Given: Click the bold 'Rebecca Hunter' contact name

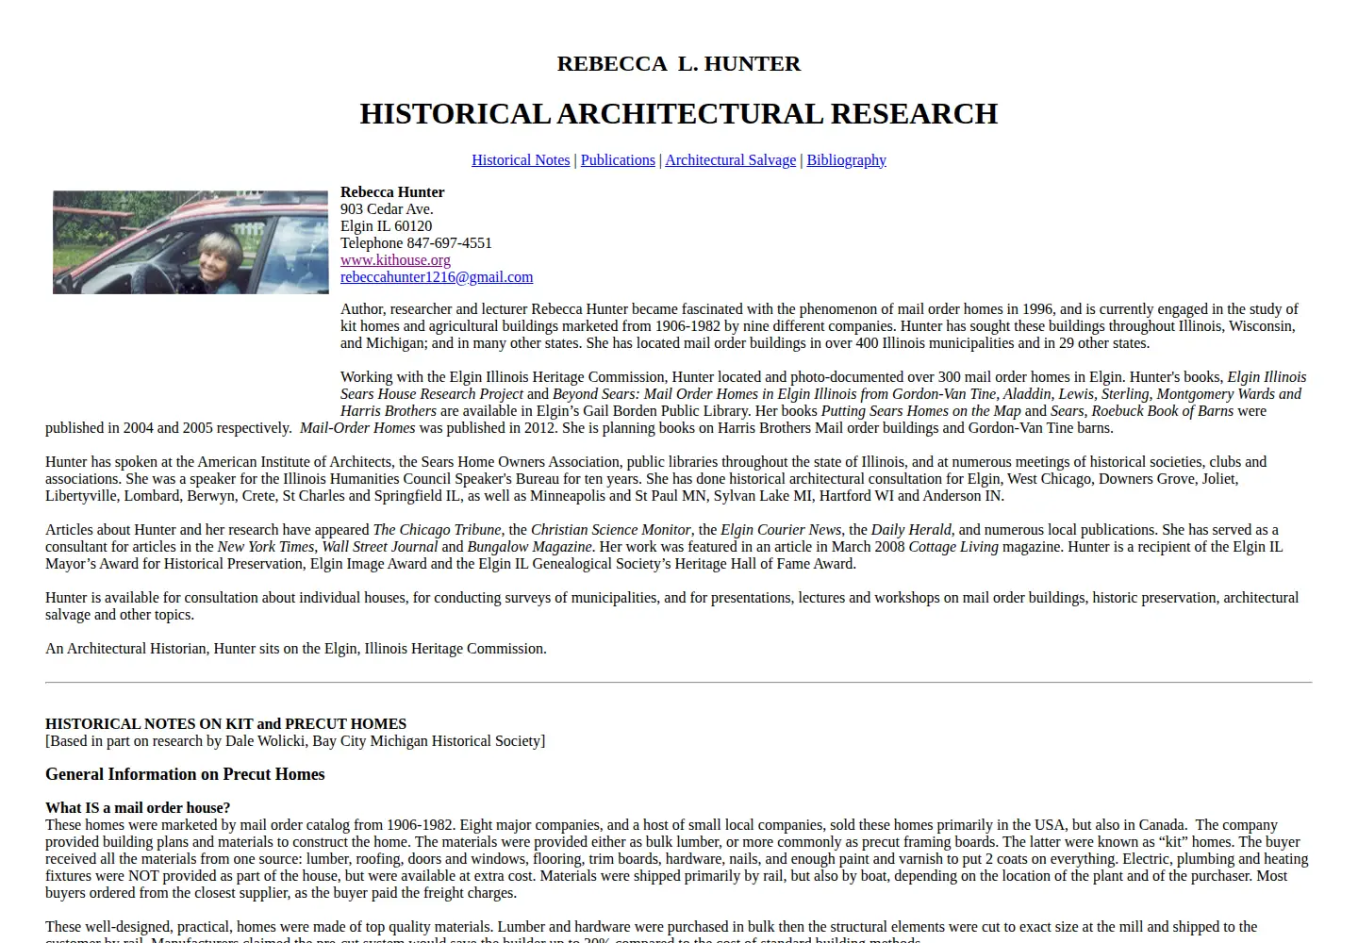Looking at the screenshot, I should point(392,192).
